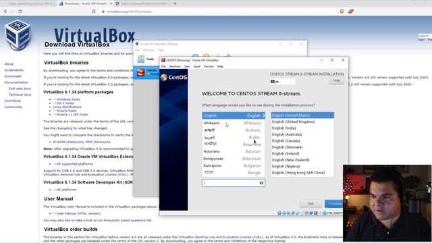This screenshot has height=243, width=432.
Task: Select Belarusian in the language list
Action: (234, 159)
